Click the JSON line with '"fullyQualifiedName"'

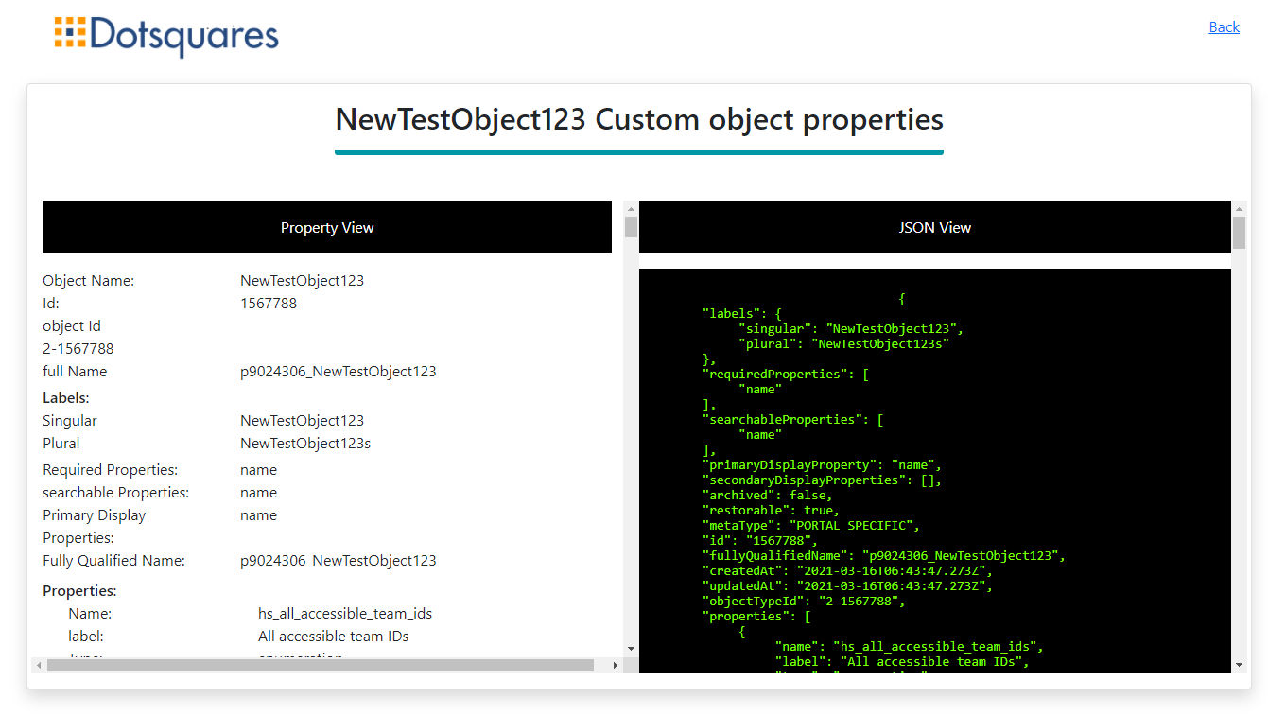(884, 556)
